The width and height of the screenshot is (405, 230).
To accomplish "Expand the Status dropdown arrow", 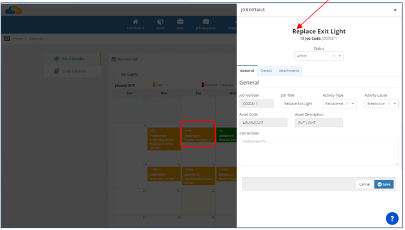I will tap(340, 56).
